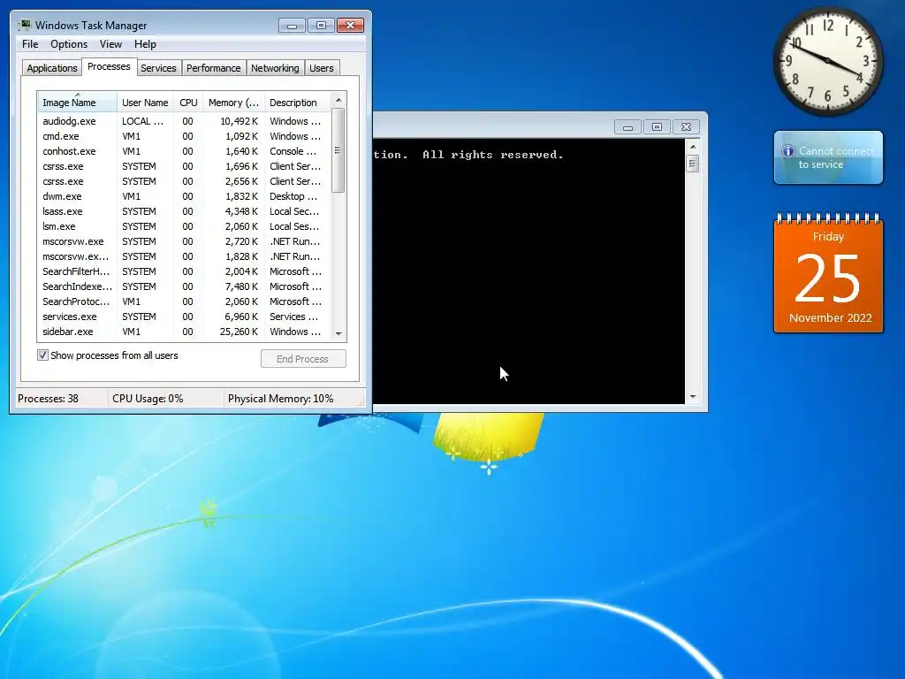Click command prompt scrollbar up arrow
Screen dimensions: 905x679
click(x=693, y=147)
